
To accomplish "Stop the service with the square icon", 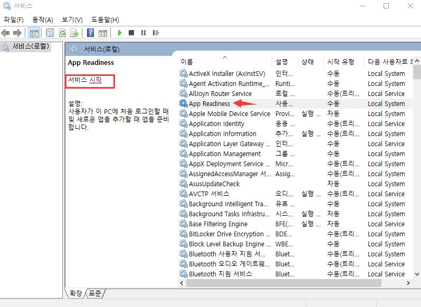I will pos(131,33).
